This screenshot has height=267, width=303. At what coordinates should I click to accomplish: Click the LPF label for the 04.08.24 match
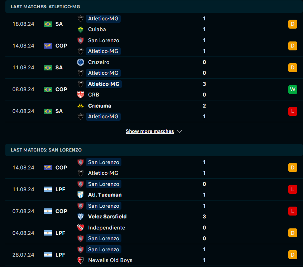click(x=60, y=233)
